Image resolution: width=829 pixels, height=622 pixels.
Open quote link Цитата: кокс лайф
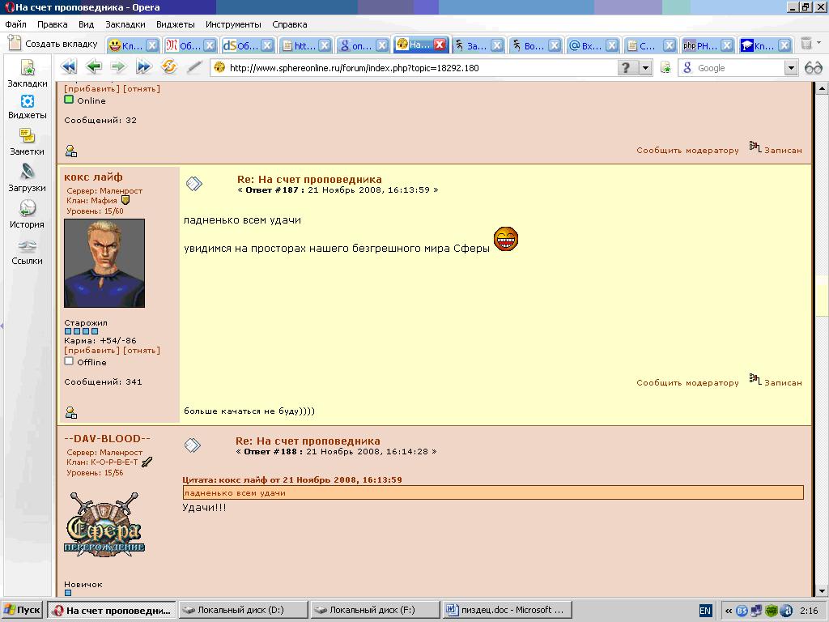tap(291, 479)
